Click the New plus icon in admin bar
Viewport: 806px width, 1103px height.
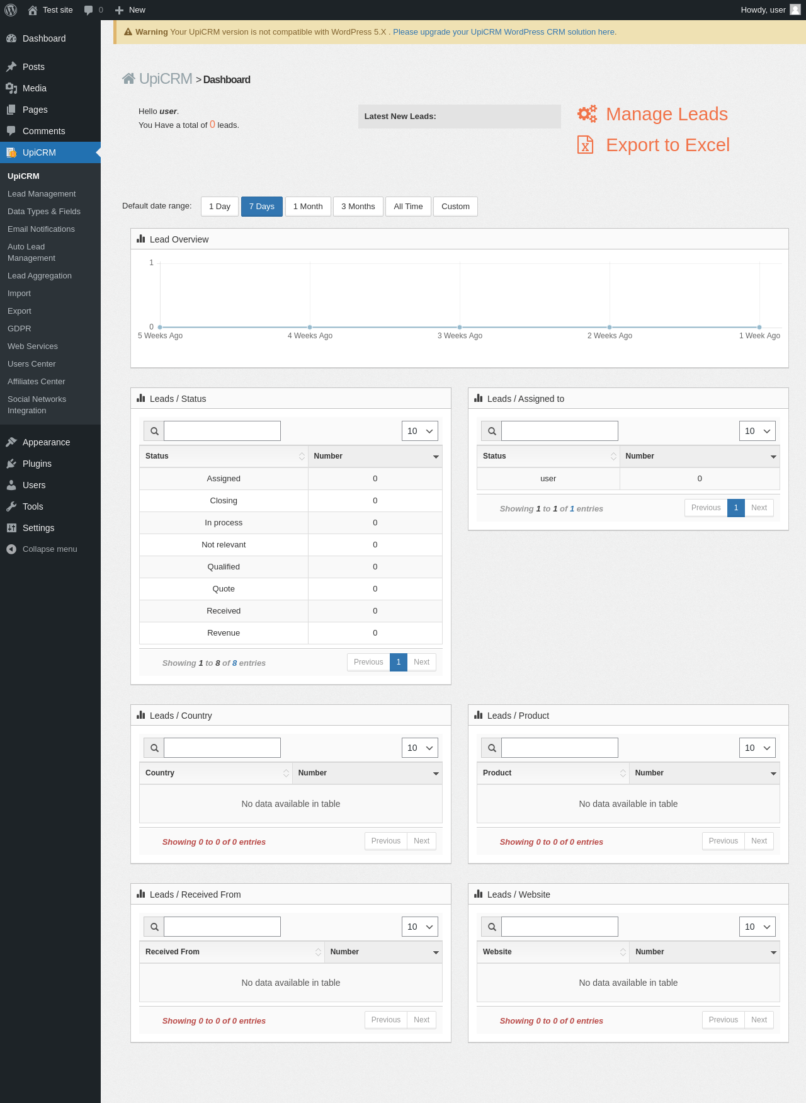119,10
